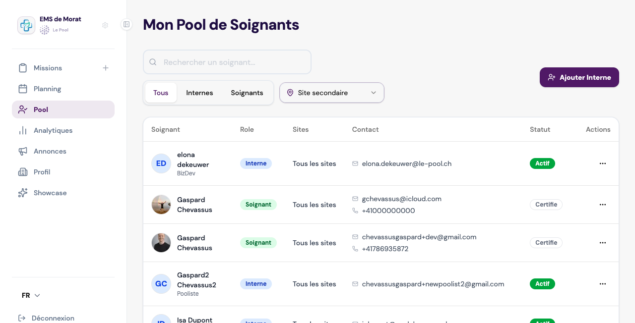Screen dimensions: 635x323
Task: Click profile photo of Gaspard Chevassus with gchevassus@icloud.com
Action: [x=161, y=205]
